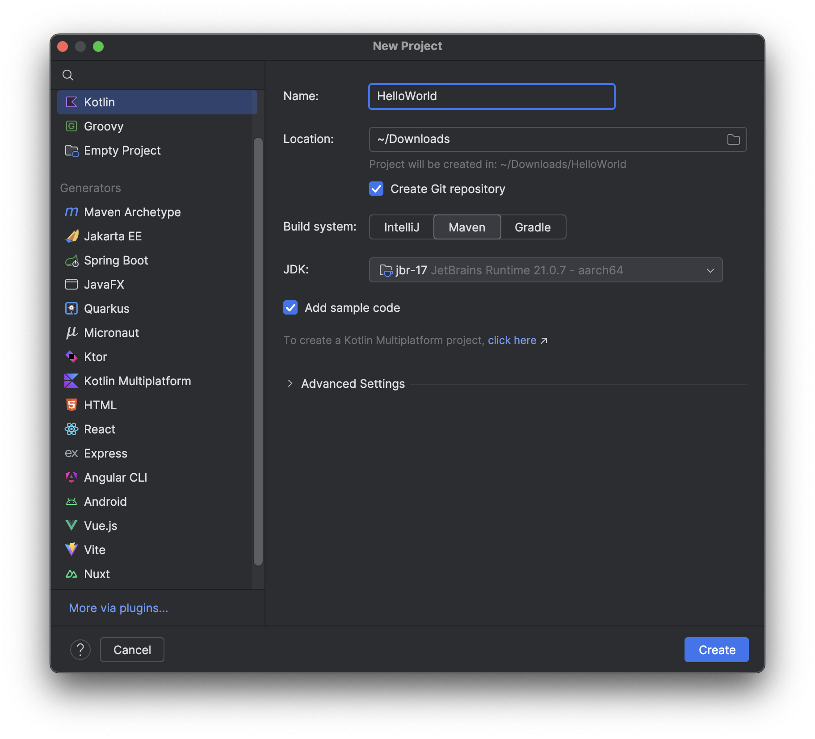Image resolution: width=815 pixels, height=739 pixels.
Task: Open the Kotlin Multiplatform generator
Action: point(137,381)
